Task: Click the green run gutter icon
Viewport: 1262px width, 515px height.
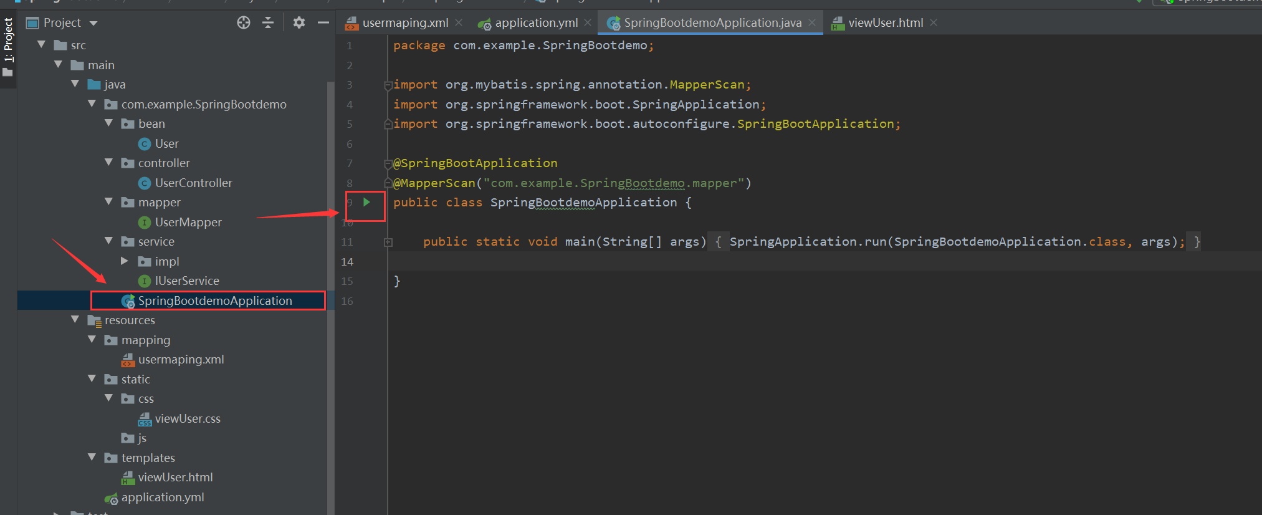Action: 367,202
